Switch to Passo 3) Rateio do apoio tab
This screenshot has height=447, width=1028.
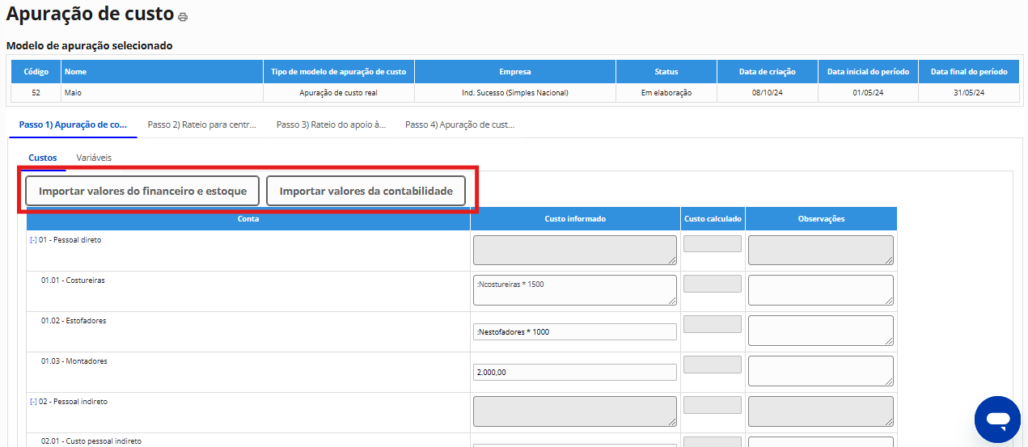331,125
